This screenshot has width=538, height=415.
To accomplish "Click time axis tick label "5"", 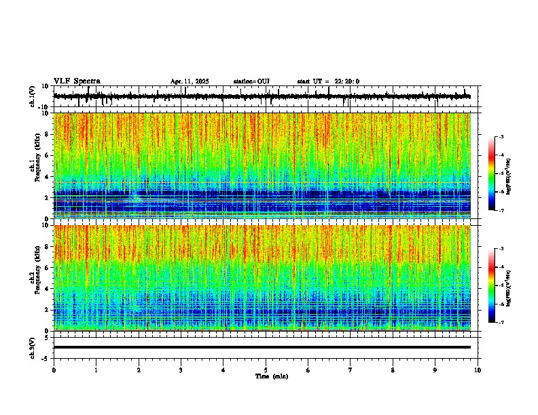I will [266, 370].
